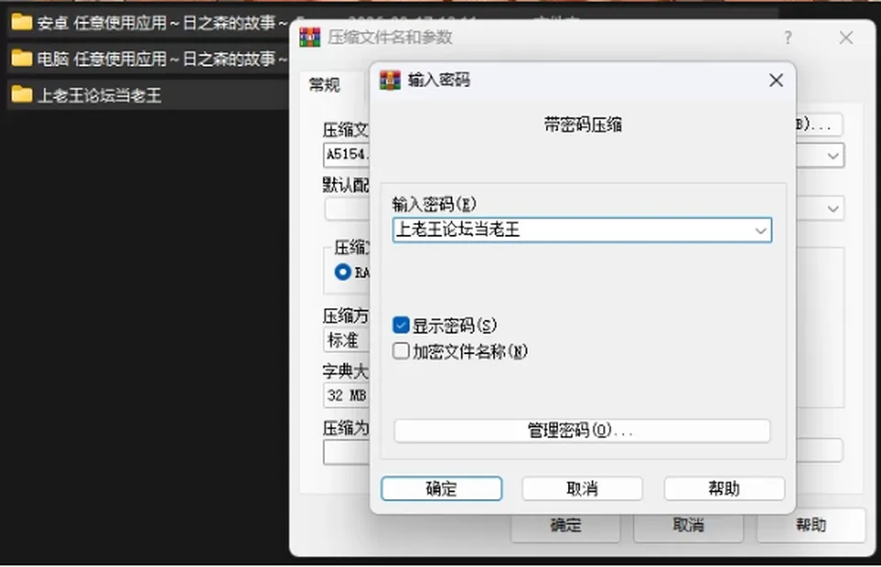The image size is (881, 567).
Task: Enable the 加密文件名称 checkbox
Action: pos(401,350)
